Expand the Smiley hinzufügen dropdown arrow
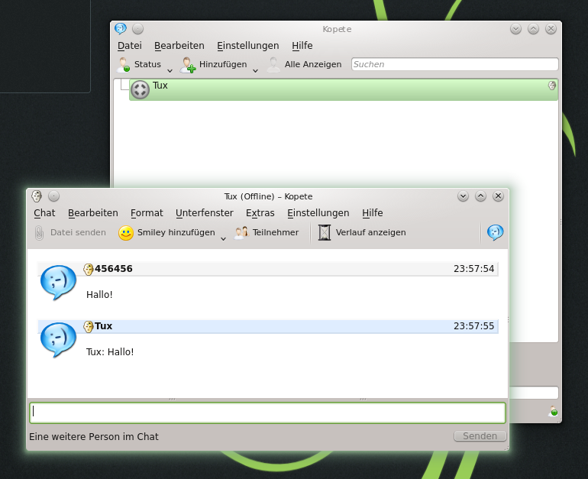The height and width of the screenshot is (479, 588). coord(223,238)
